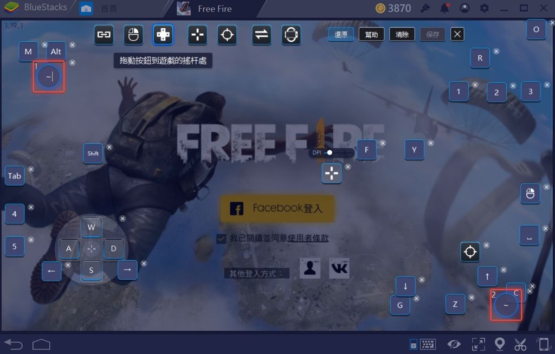Select the M key mapping
Viewport: 555px width, 354px height.
pos(28,52)
